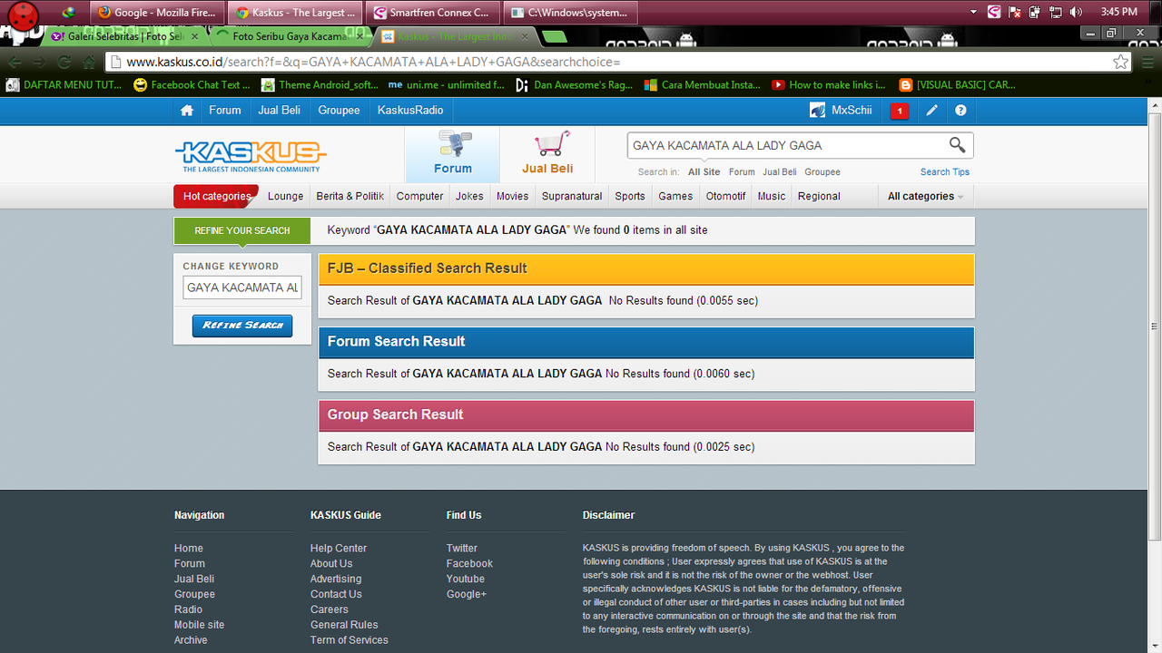The image size is (1162, 653).
Task: Open the Theme Android_soft bookmark
Action: [x=320, y=84]
